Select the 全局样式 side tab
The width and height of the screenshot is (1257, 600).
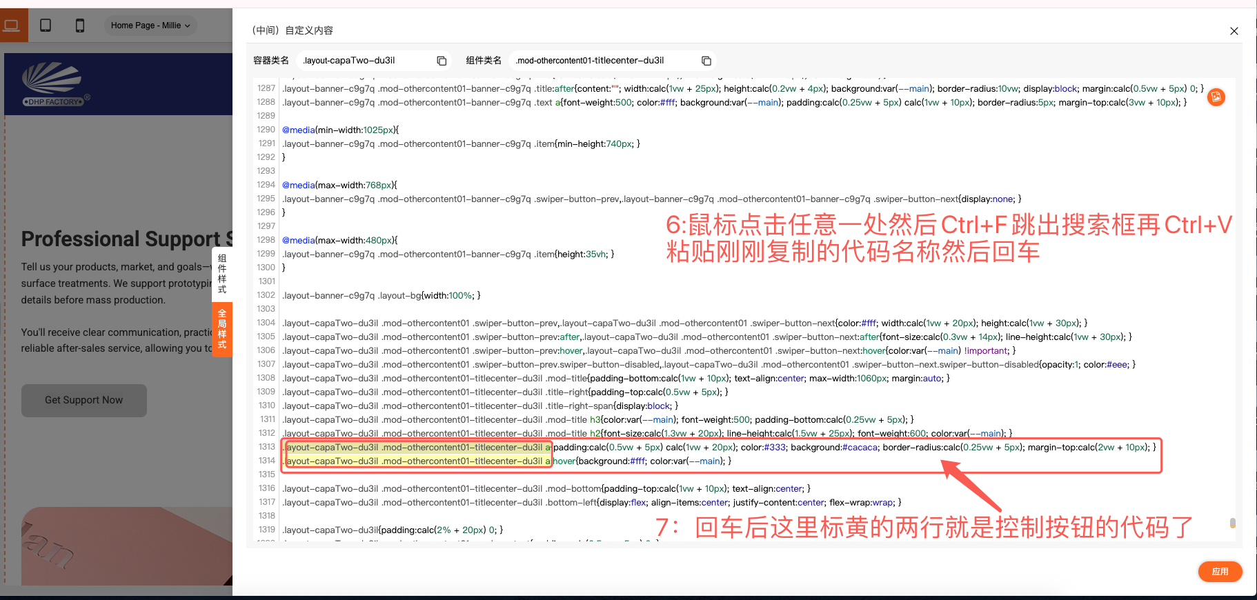point(222,329)
